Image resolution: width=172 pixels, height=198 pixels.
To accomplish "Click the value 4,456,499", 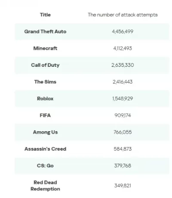I will 123,31.
